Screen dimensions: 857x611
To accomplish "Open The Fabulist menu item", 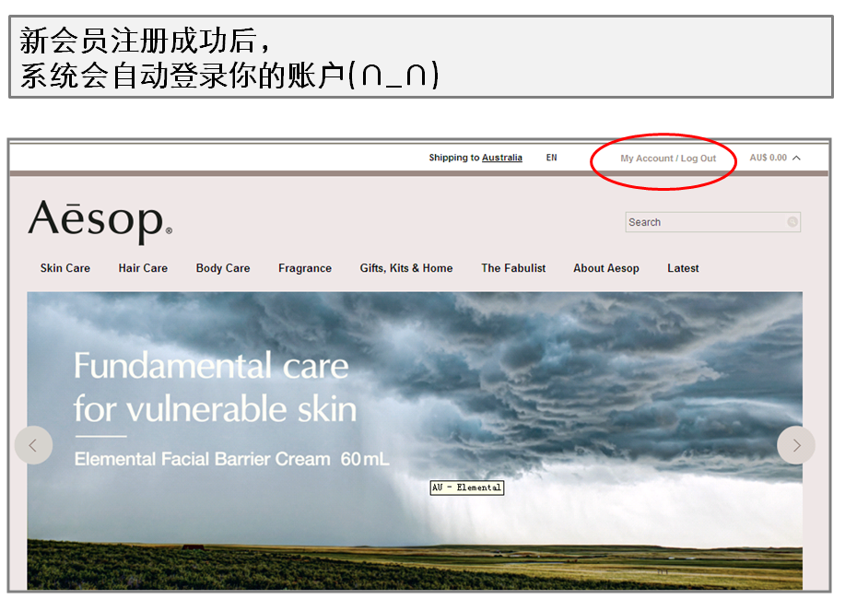I will coord(513,268).
